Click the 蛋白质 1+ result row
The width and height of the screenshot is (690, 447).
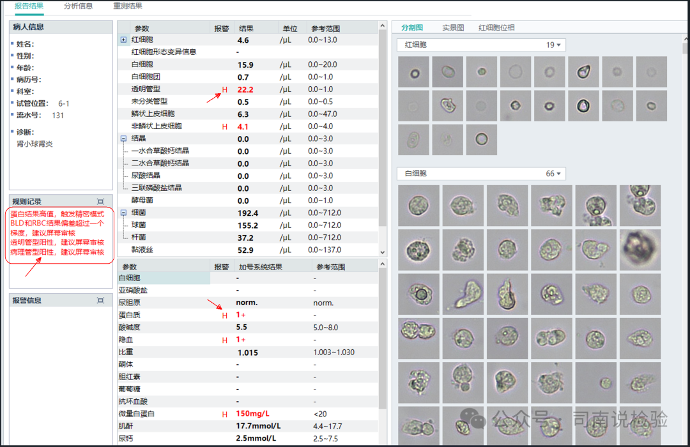coord(247,315)
